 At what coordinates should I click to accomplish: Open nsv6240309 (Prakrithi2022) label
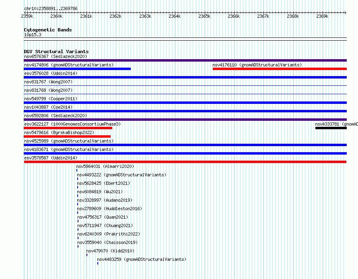pyautogui.click(x=109, y=234)
